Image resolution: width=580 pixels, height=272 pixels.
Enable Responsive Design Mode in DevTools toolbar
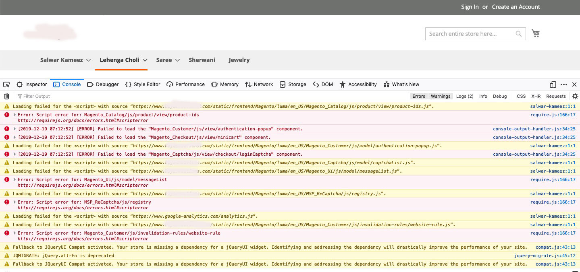tap(553, 84)
